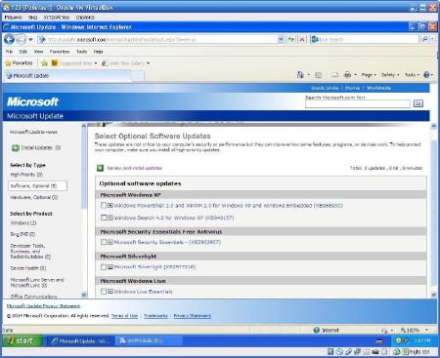Open the Microsoft Update Privacy Statement link
The height and width of the screenshot is (358, 440).
point(43,306)
